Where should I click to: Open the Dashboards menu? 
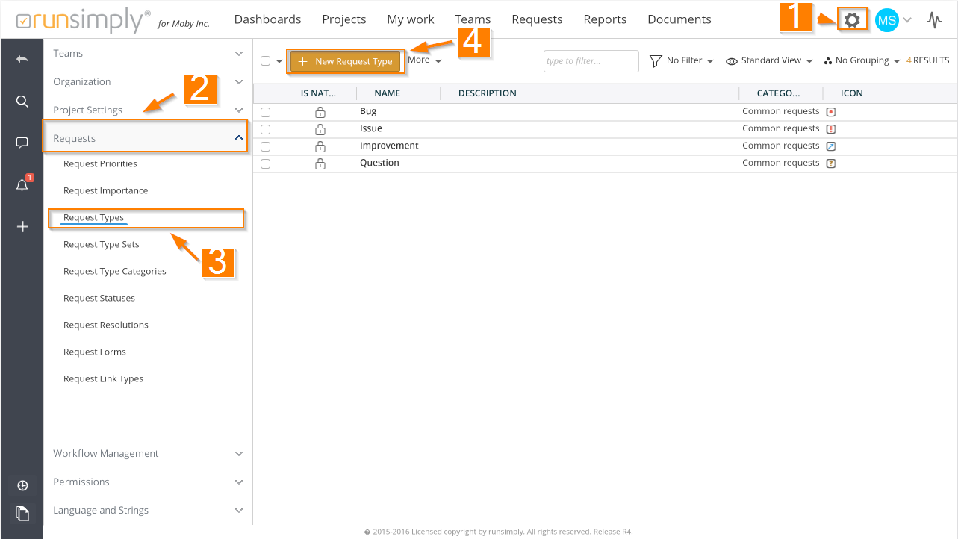[x=267, y=19]
